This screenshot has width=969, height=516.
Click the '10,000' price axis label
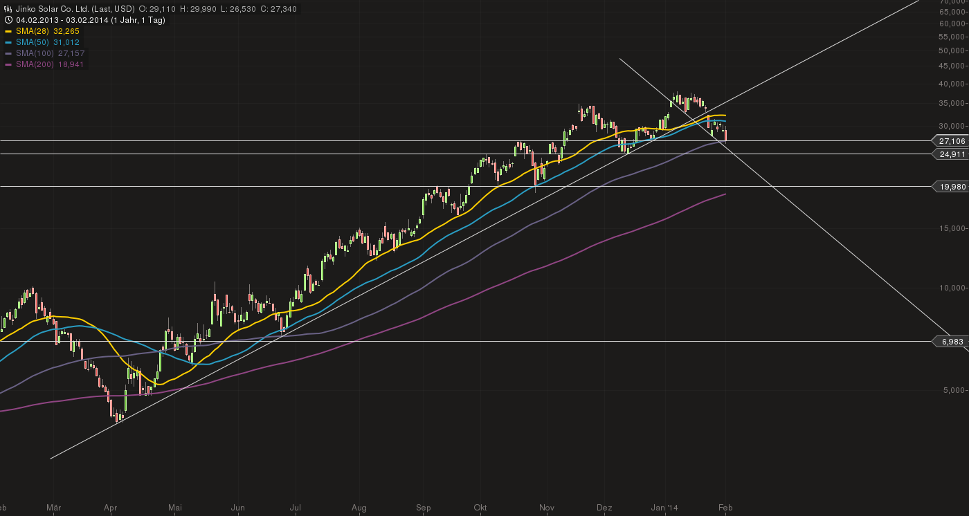[953, 288]
